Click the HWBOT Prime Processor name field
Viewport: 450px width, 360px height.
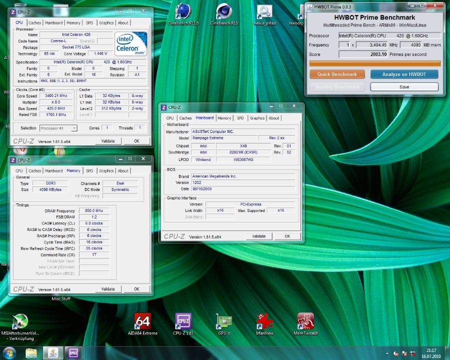point(389,36)
